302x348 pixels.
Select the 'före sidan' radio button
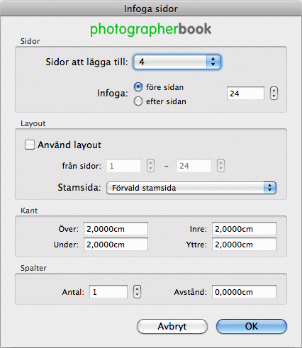pos(138,87)
